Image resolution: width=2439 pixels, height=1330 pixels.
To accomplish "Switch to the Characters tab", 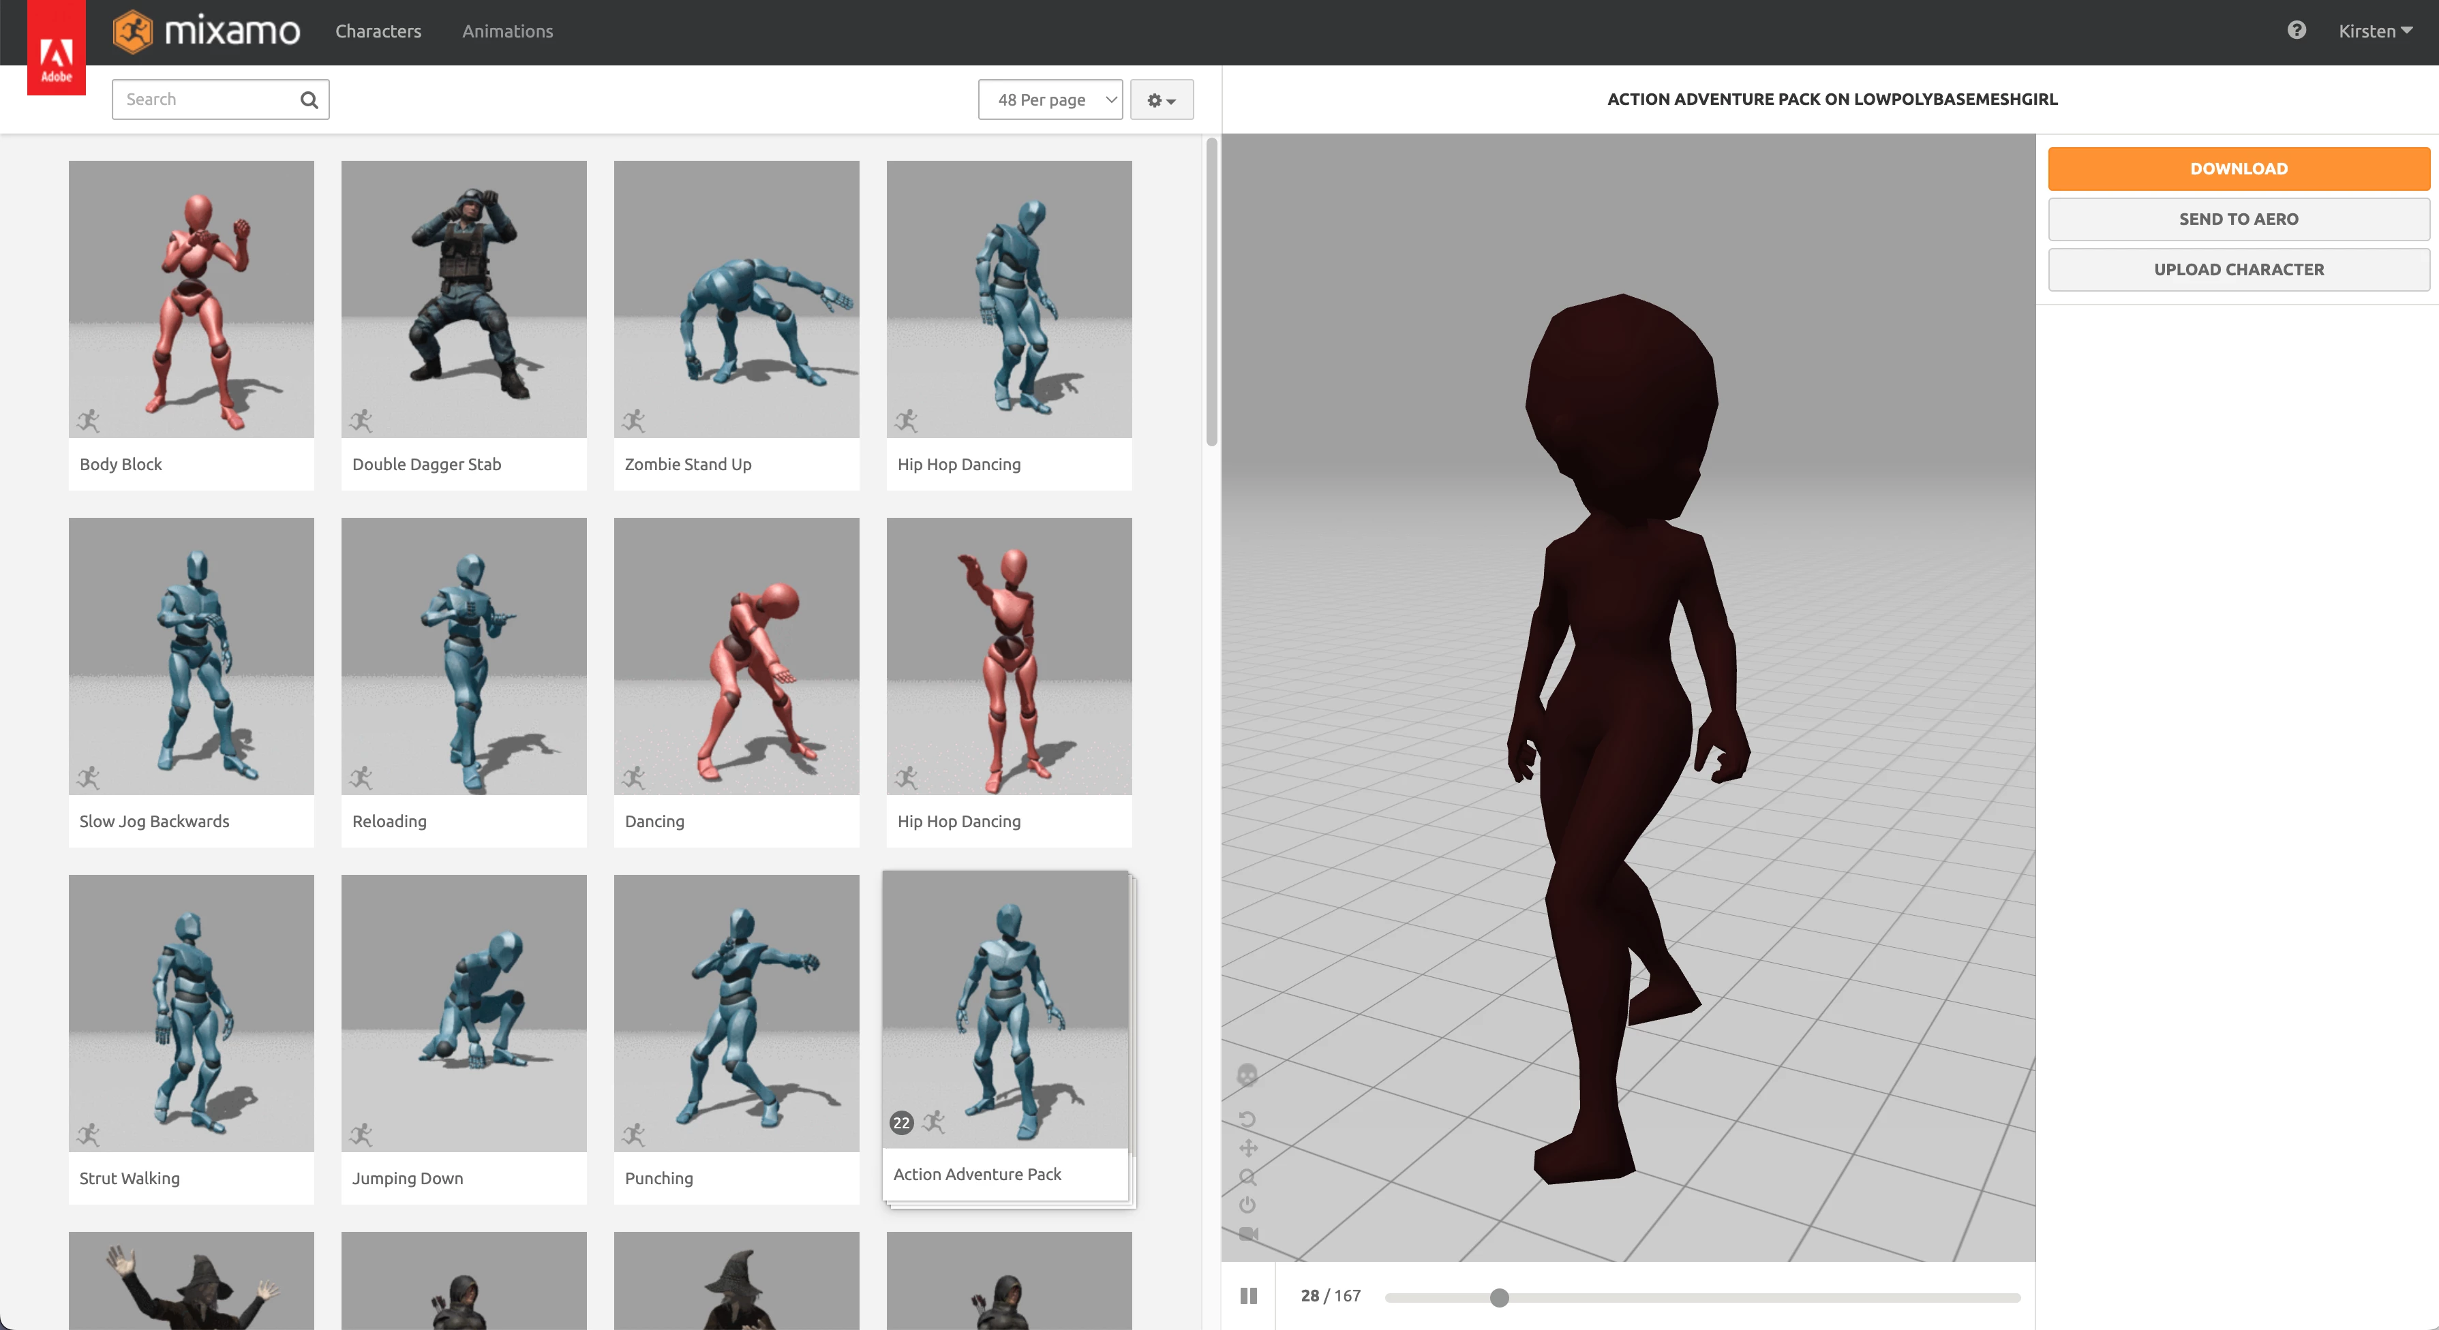I will tap(378, 31).
